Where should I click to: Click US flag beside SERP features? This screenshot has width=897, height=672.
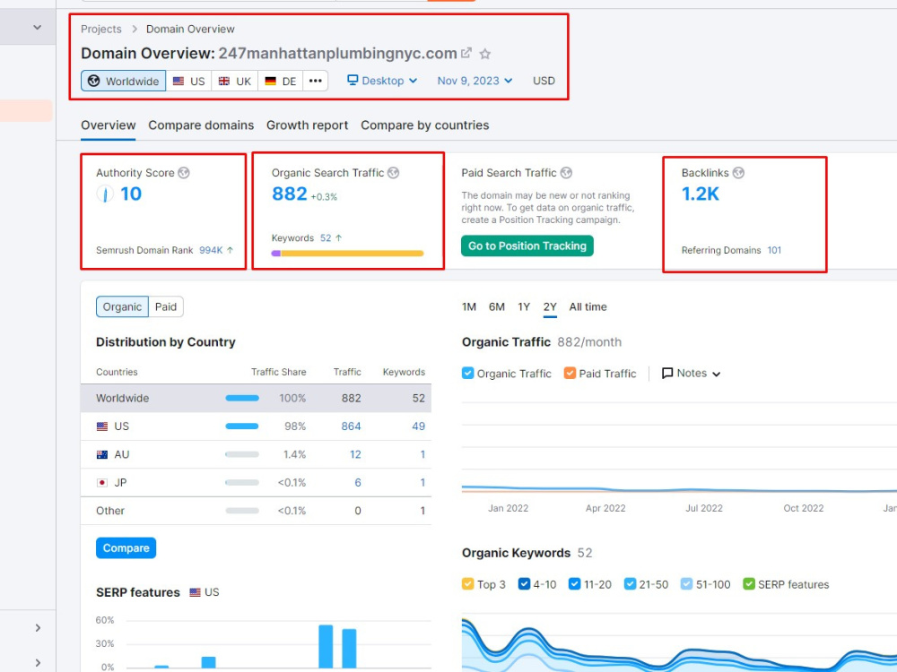pos(195,592)
